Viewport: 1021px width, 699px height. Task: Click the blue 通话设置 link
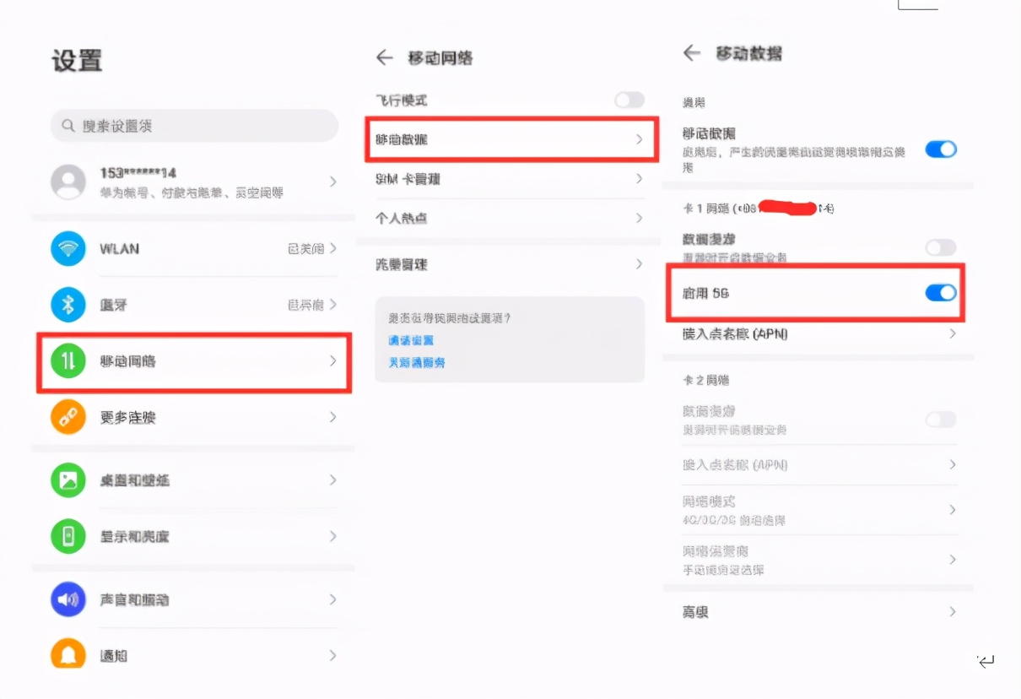(x=411, y=340)
